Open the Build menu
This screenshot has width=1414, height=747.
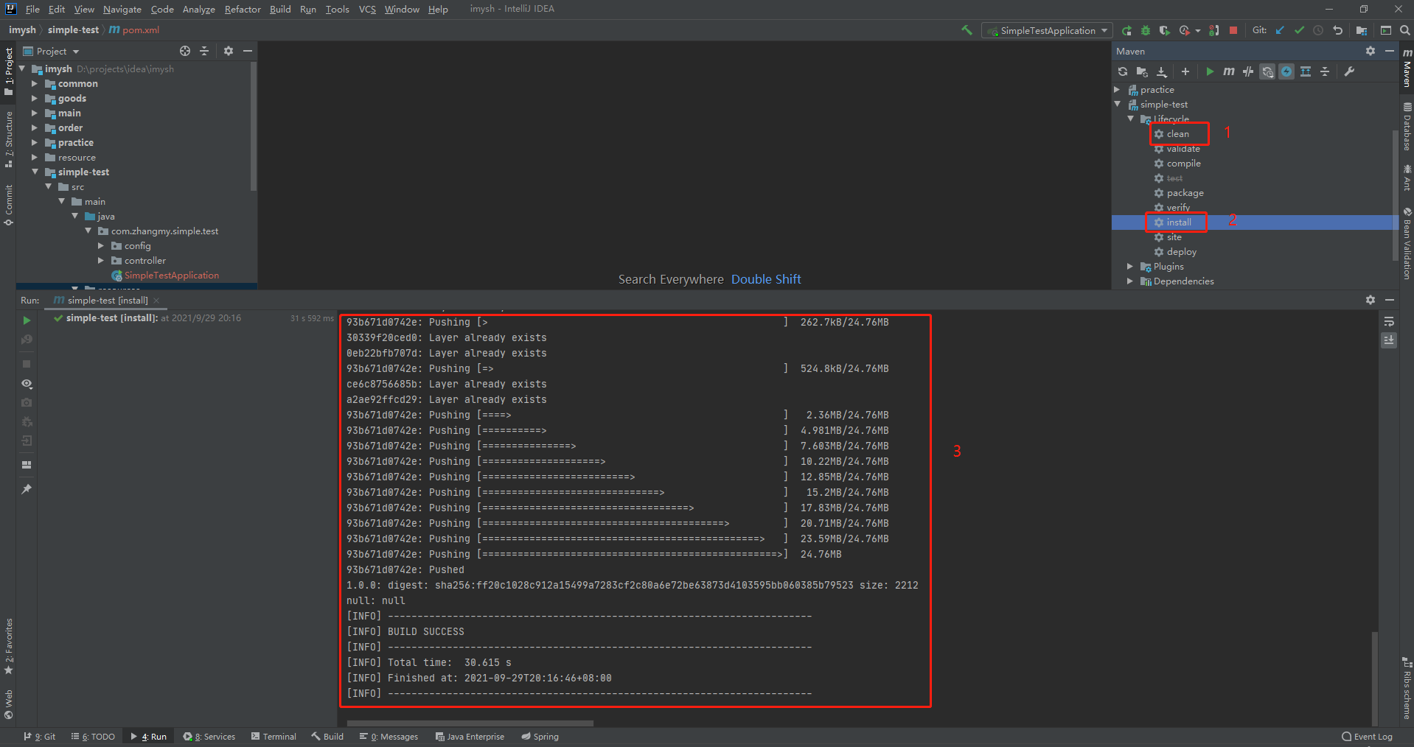pyautogui.click(x=280, y=9)
